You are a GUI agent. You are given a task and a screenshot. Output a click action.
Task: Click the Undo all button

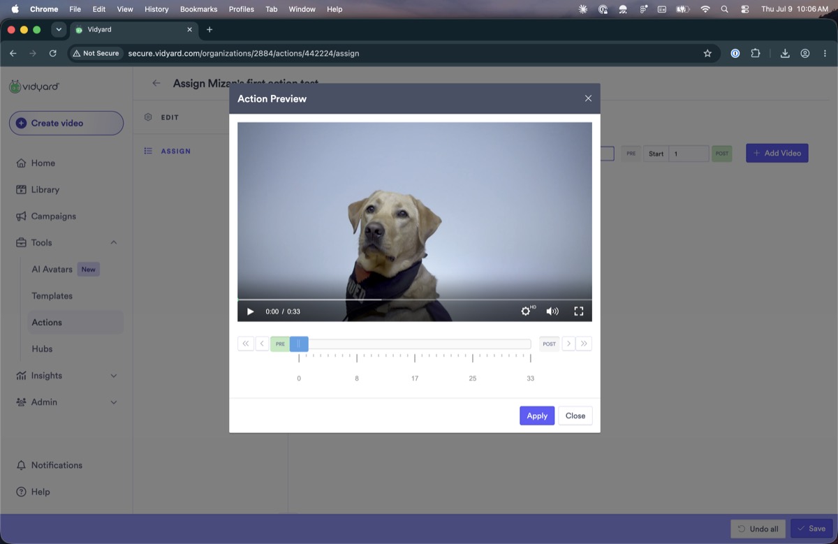click(x=758, y=529)
